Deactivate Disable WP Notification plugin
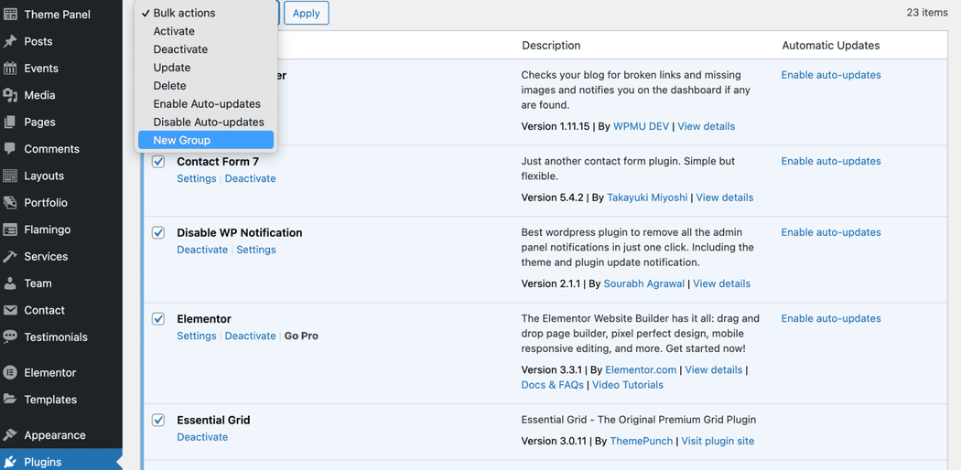The width and height of the screenshot is (961, 470). coord(202,250)
